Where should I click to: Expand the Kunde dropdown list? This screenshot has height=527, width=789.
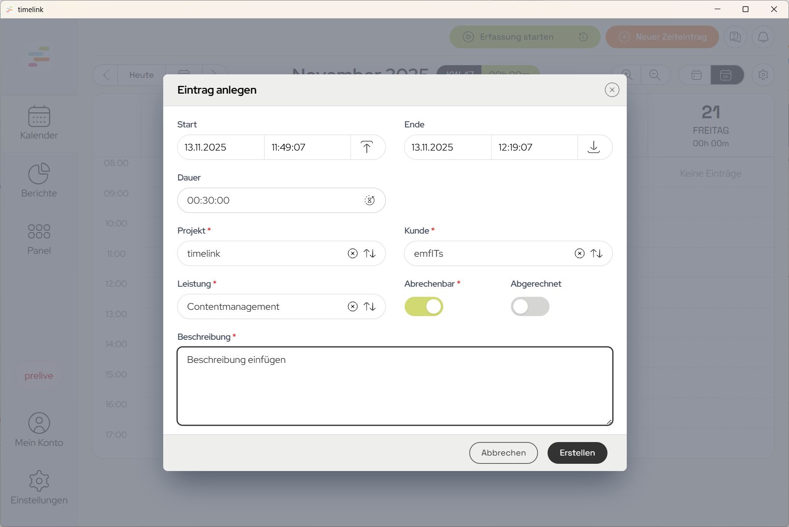coord(597,253)
